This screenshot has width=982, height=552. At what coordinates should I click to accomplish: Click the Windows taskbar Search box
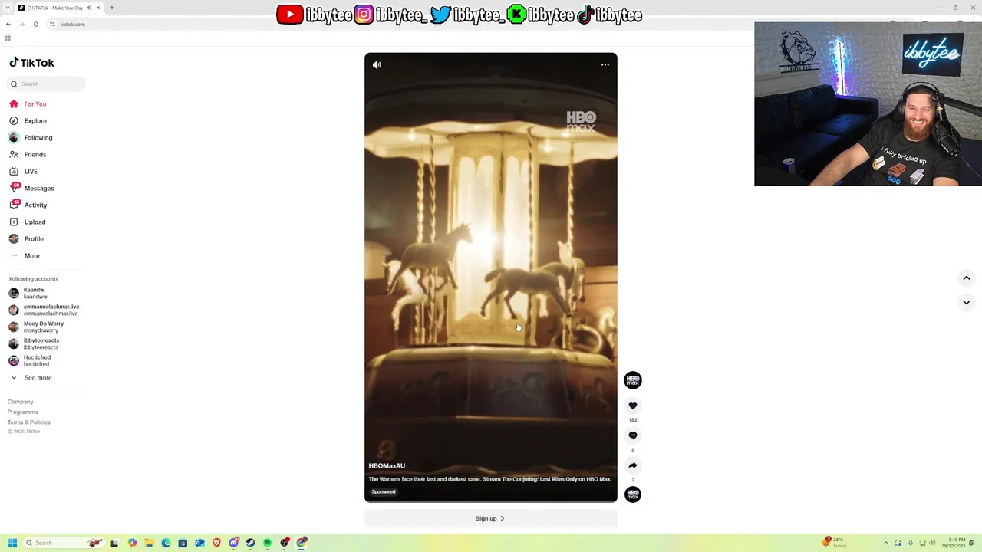pyautogui.click(x=65, y=543)
